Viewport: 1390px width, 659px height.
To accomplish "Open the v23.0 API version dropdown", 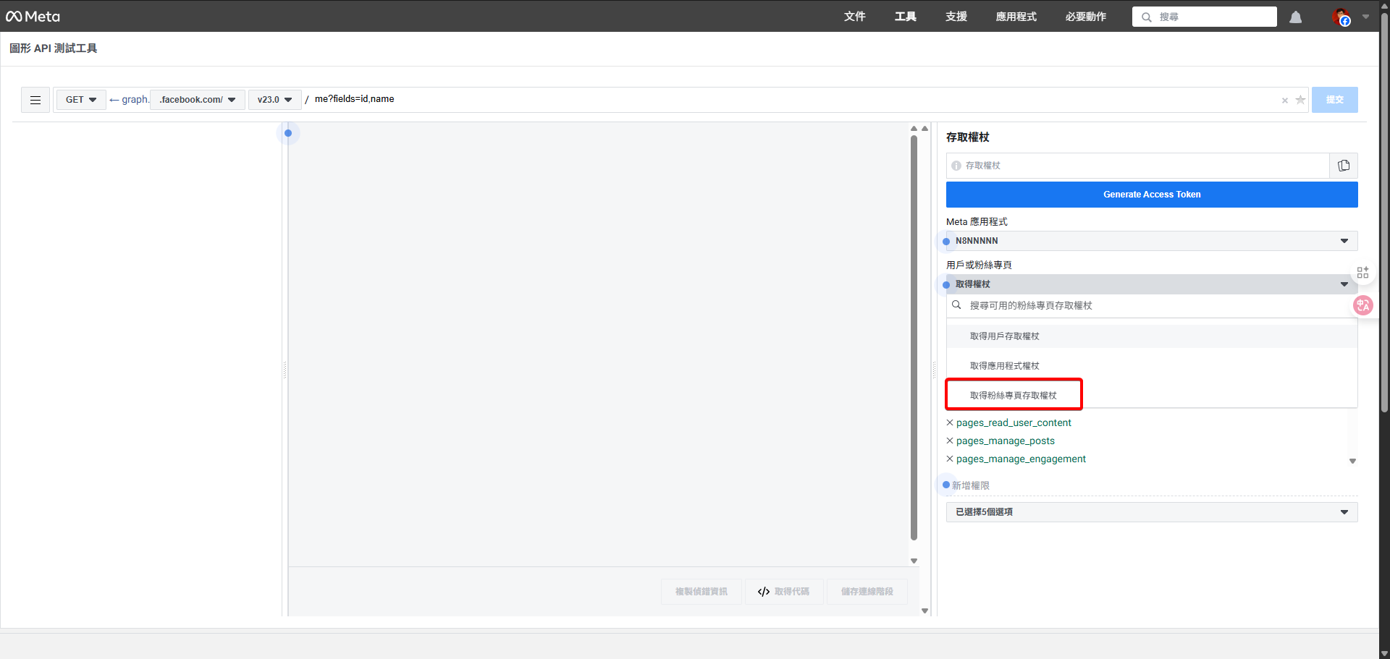I will click(274, 100).
